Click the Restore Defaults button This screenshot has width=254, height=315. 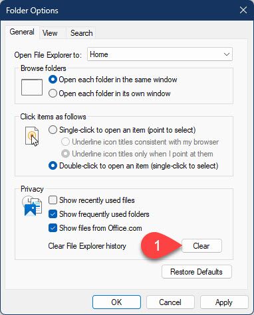(x=197, y=272)
